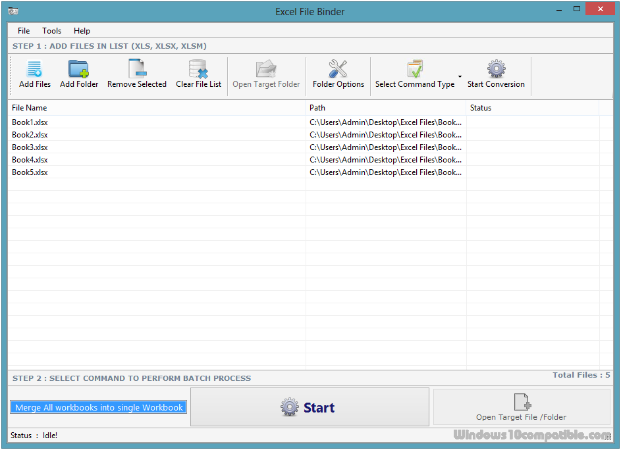This screenshot has width=621, height=450.
Task: Select Book2.xlsx in file list
Action: [30, 135]
